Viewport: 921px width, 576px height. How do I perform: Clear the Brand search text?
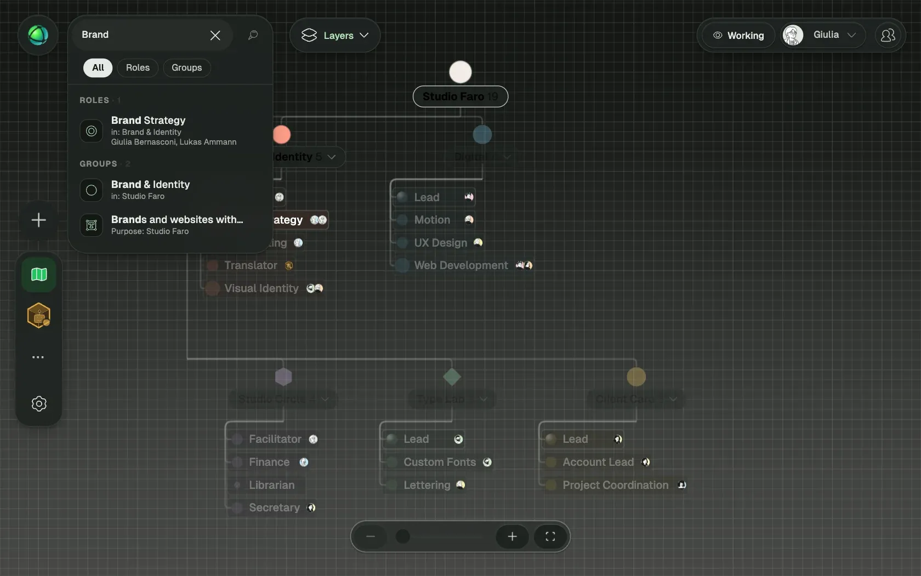pos(215,35)
